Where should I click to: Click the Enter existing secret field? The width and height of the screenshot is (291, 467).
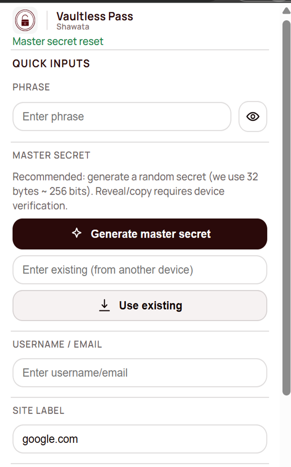click(140, 270)
